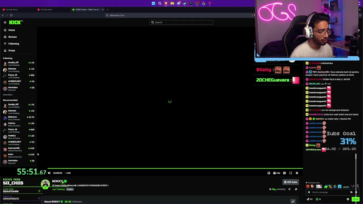The width and height of the screenshot is (363, 204).
Task: Jump to LIVE in the player
Action: click(x=68, y=173)
